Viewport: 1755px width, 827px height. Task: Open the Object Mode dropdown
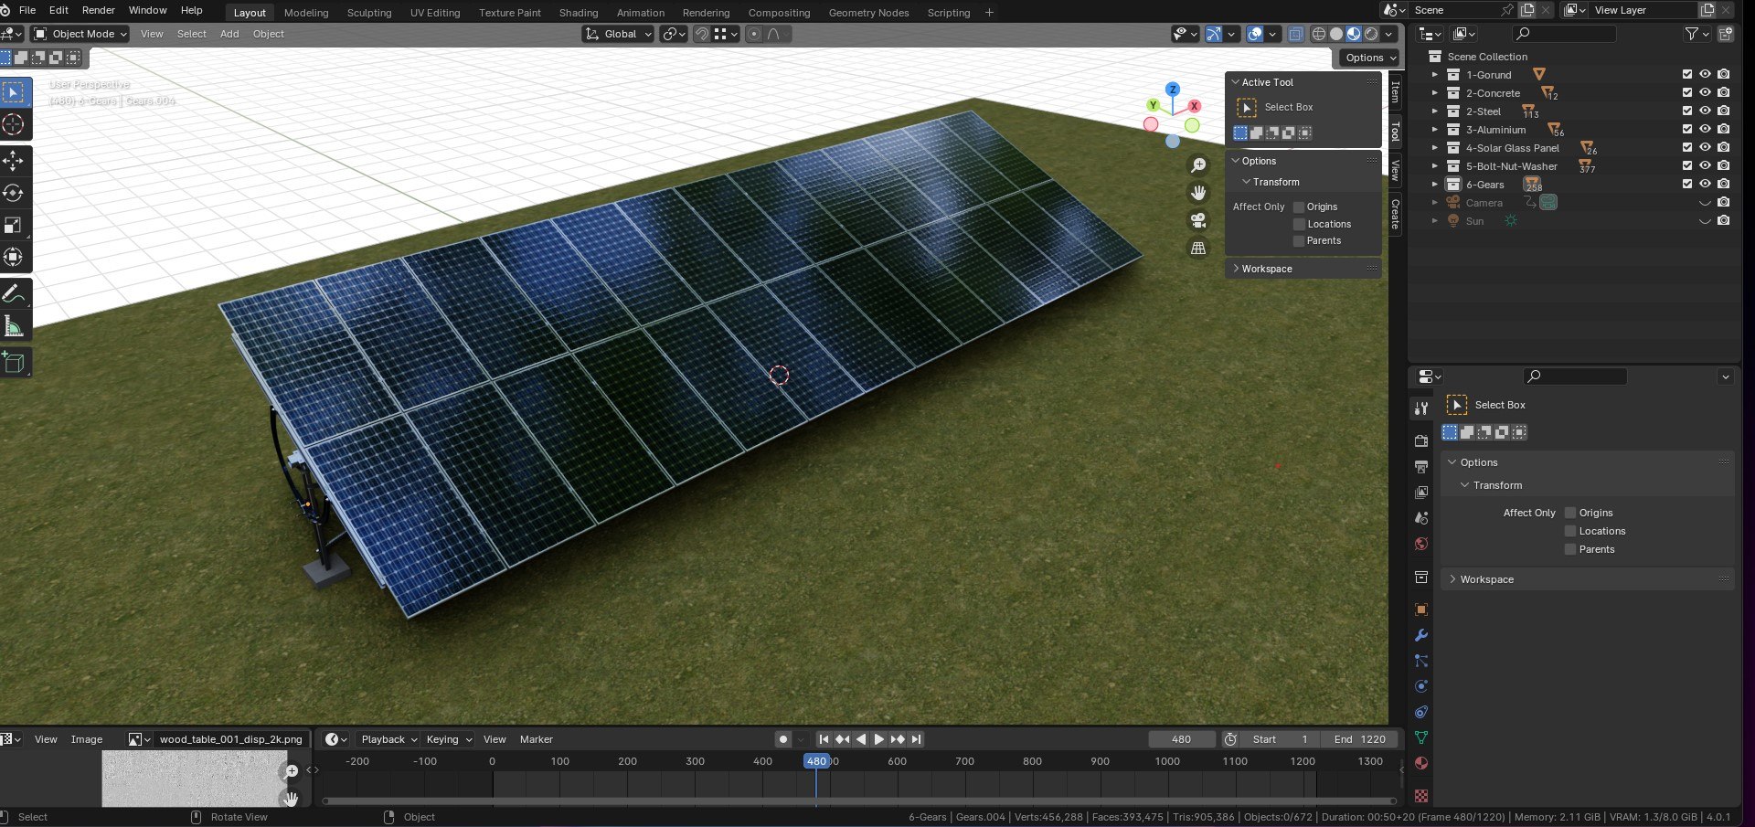pyautogui.click(x=80, y=34)
